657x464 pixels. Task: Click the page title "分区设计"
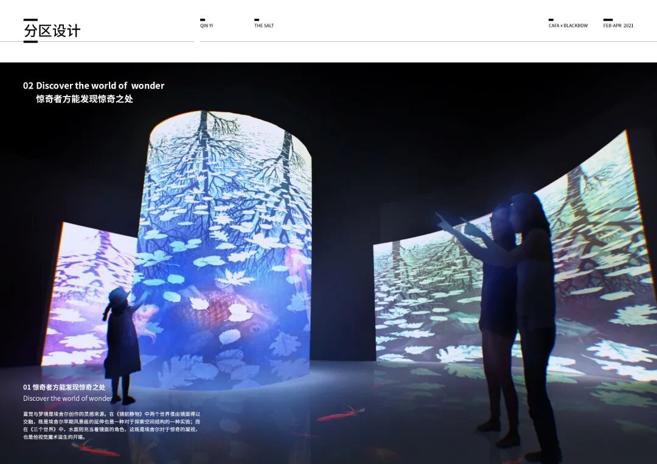pyautogui.click(x=52, y=30)
